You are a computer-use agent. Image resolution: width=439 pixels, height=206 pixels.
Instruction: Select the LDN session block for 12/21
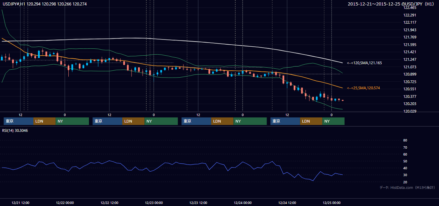point(45,121)
